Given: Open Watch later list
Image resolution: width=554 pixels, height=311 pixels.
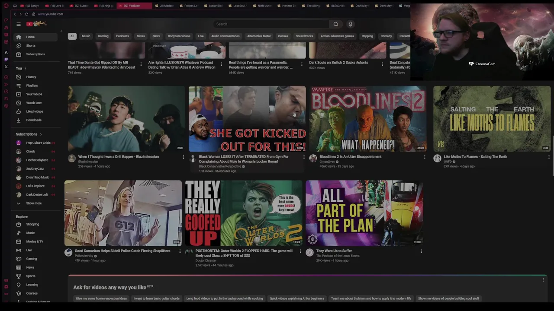Looking at the screenshot, I should tap(35, 103).
